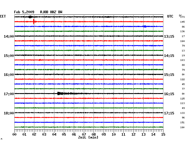186x142 pixels.
Task: Select the DC value '151'
Action: coord(183,122)
